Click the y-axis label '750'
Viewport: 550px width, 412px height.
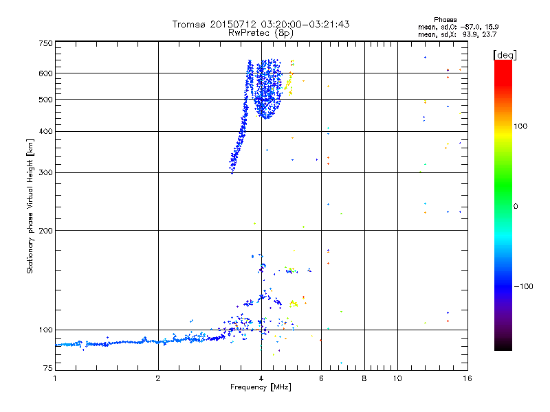[45, 43]
